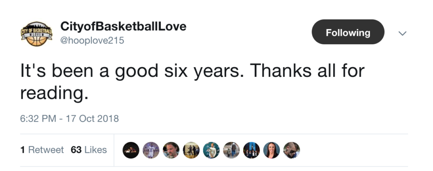Click the word "reading." in the tweet
The height and width of the screenshot is (171, 433).
(54, 93)
